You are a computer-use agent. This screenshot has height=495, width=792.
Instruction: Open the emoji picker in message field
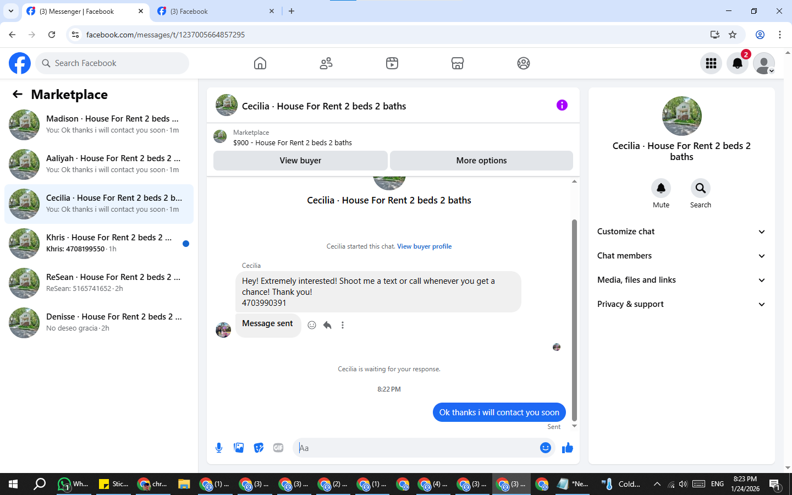546,448
